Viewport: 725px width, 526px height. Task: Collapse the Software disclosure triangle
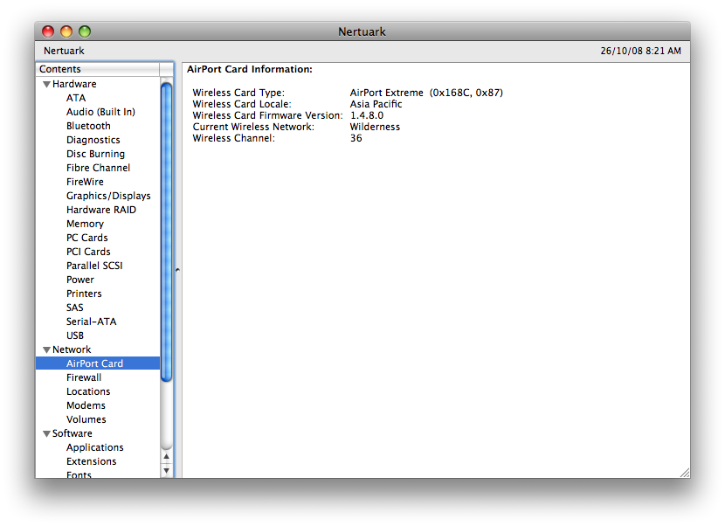click(46, 434)
